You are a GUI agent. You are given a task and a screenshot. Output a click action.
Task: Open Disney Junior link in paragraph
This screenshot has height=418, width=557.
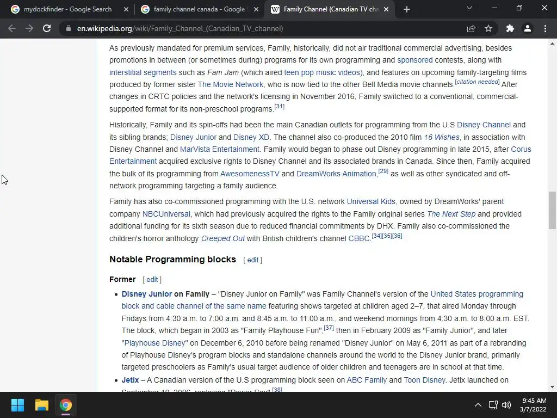click(x=193, y=137)
